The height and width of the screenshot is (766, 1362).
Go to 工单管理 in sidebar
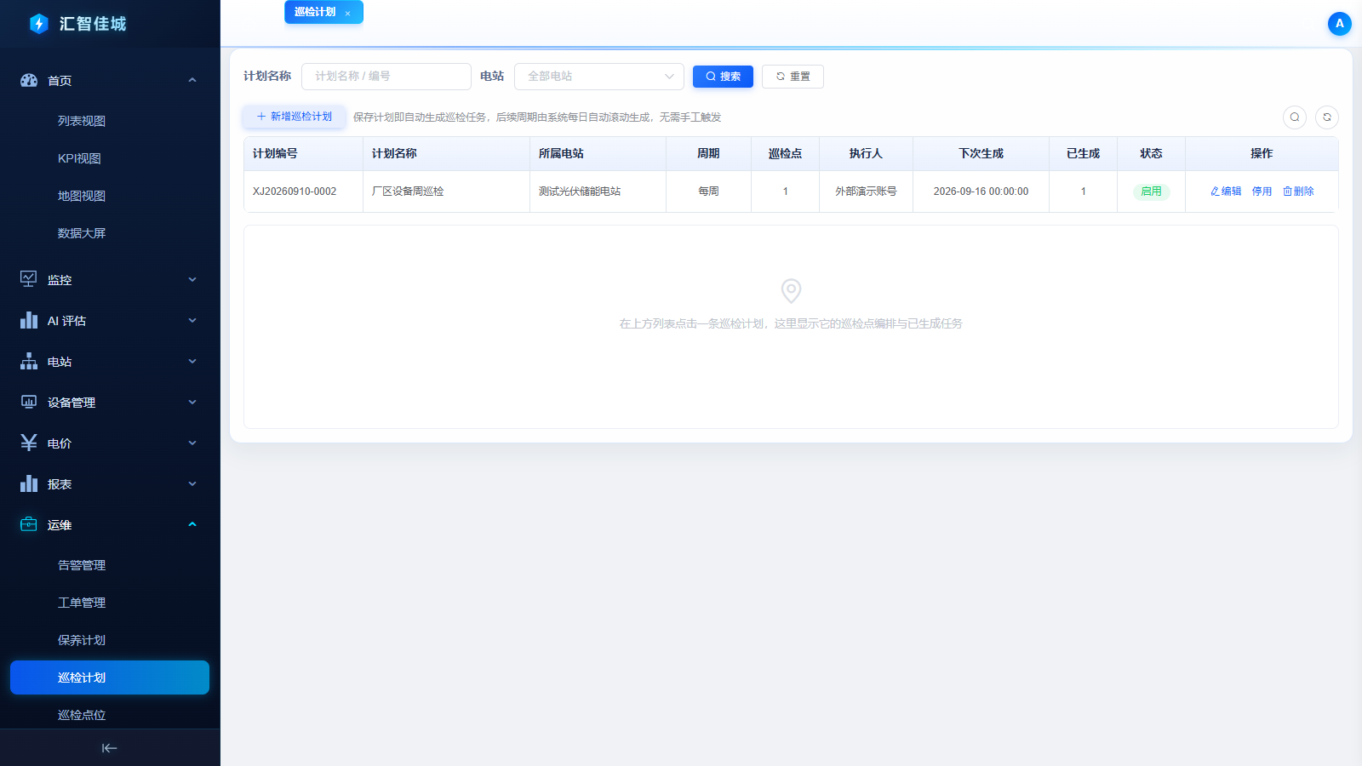click(x=82, y=603)
